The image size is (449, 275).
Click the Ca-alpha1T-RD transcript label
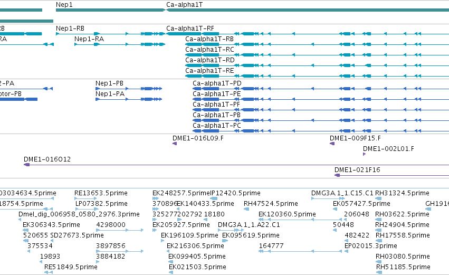tap(210, 60)
